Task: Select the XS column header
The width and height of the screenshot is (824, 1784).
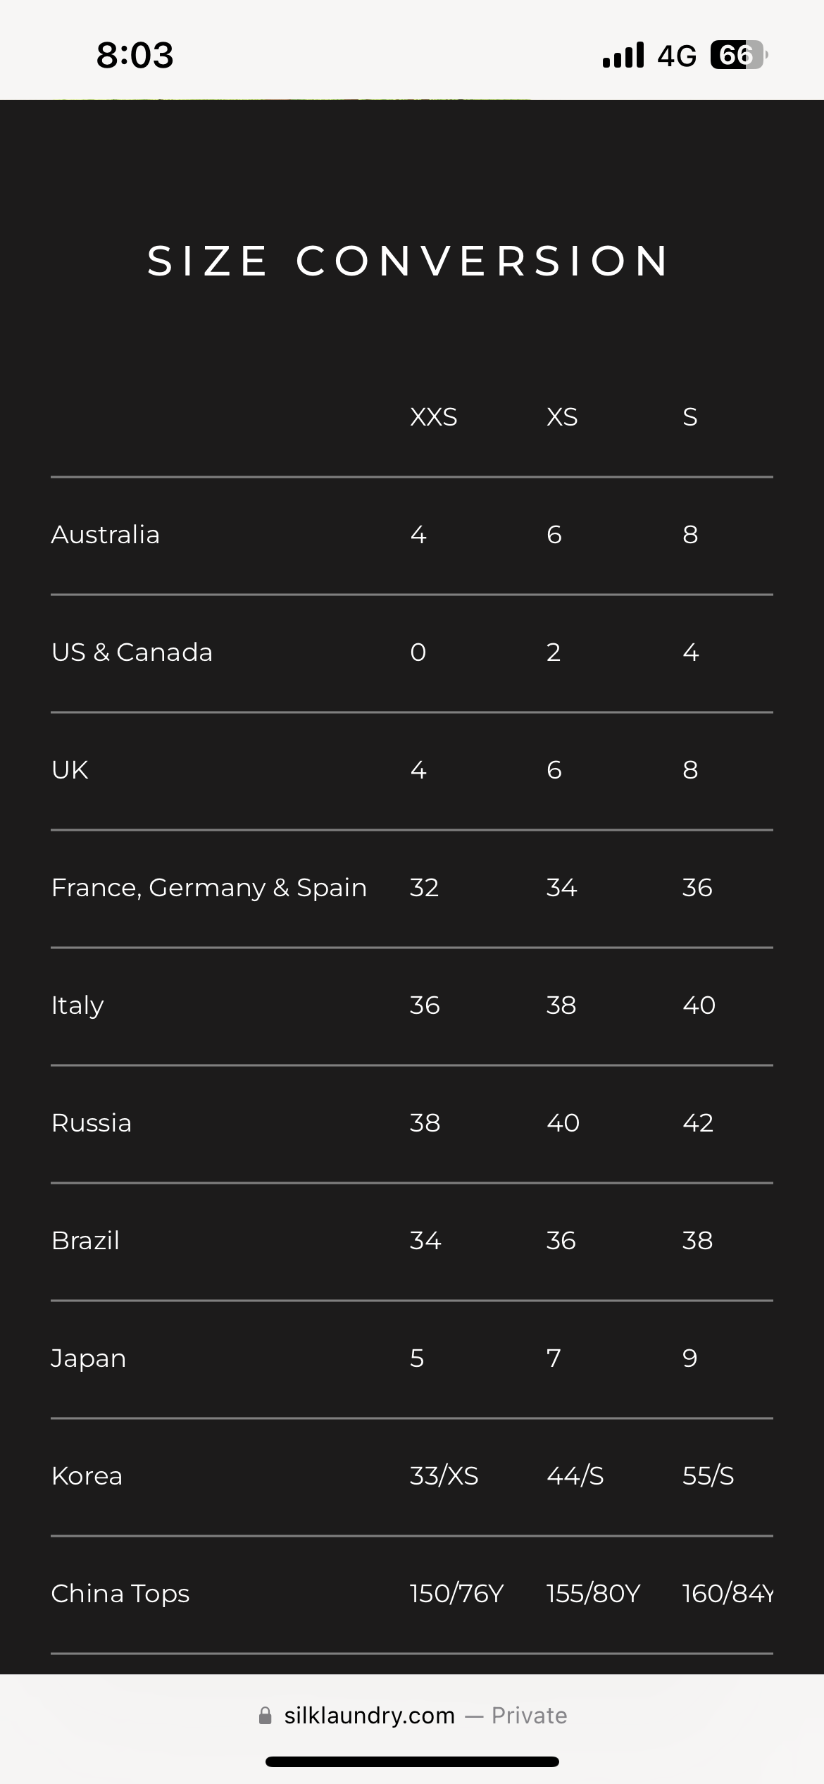Action: pyautogui.click(x=562, y=417)
